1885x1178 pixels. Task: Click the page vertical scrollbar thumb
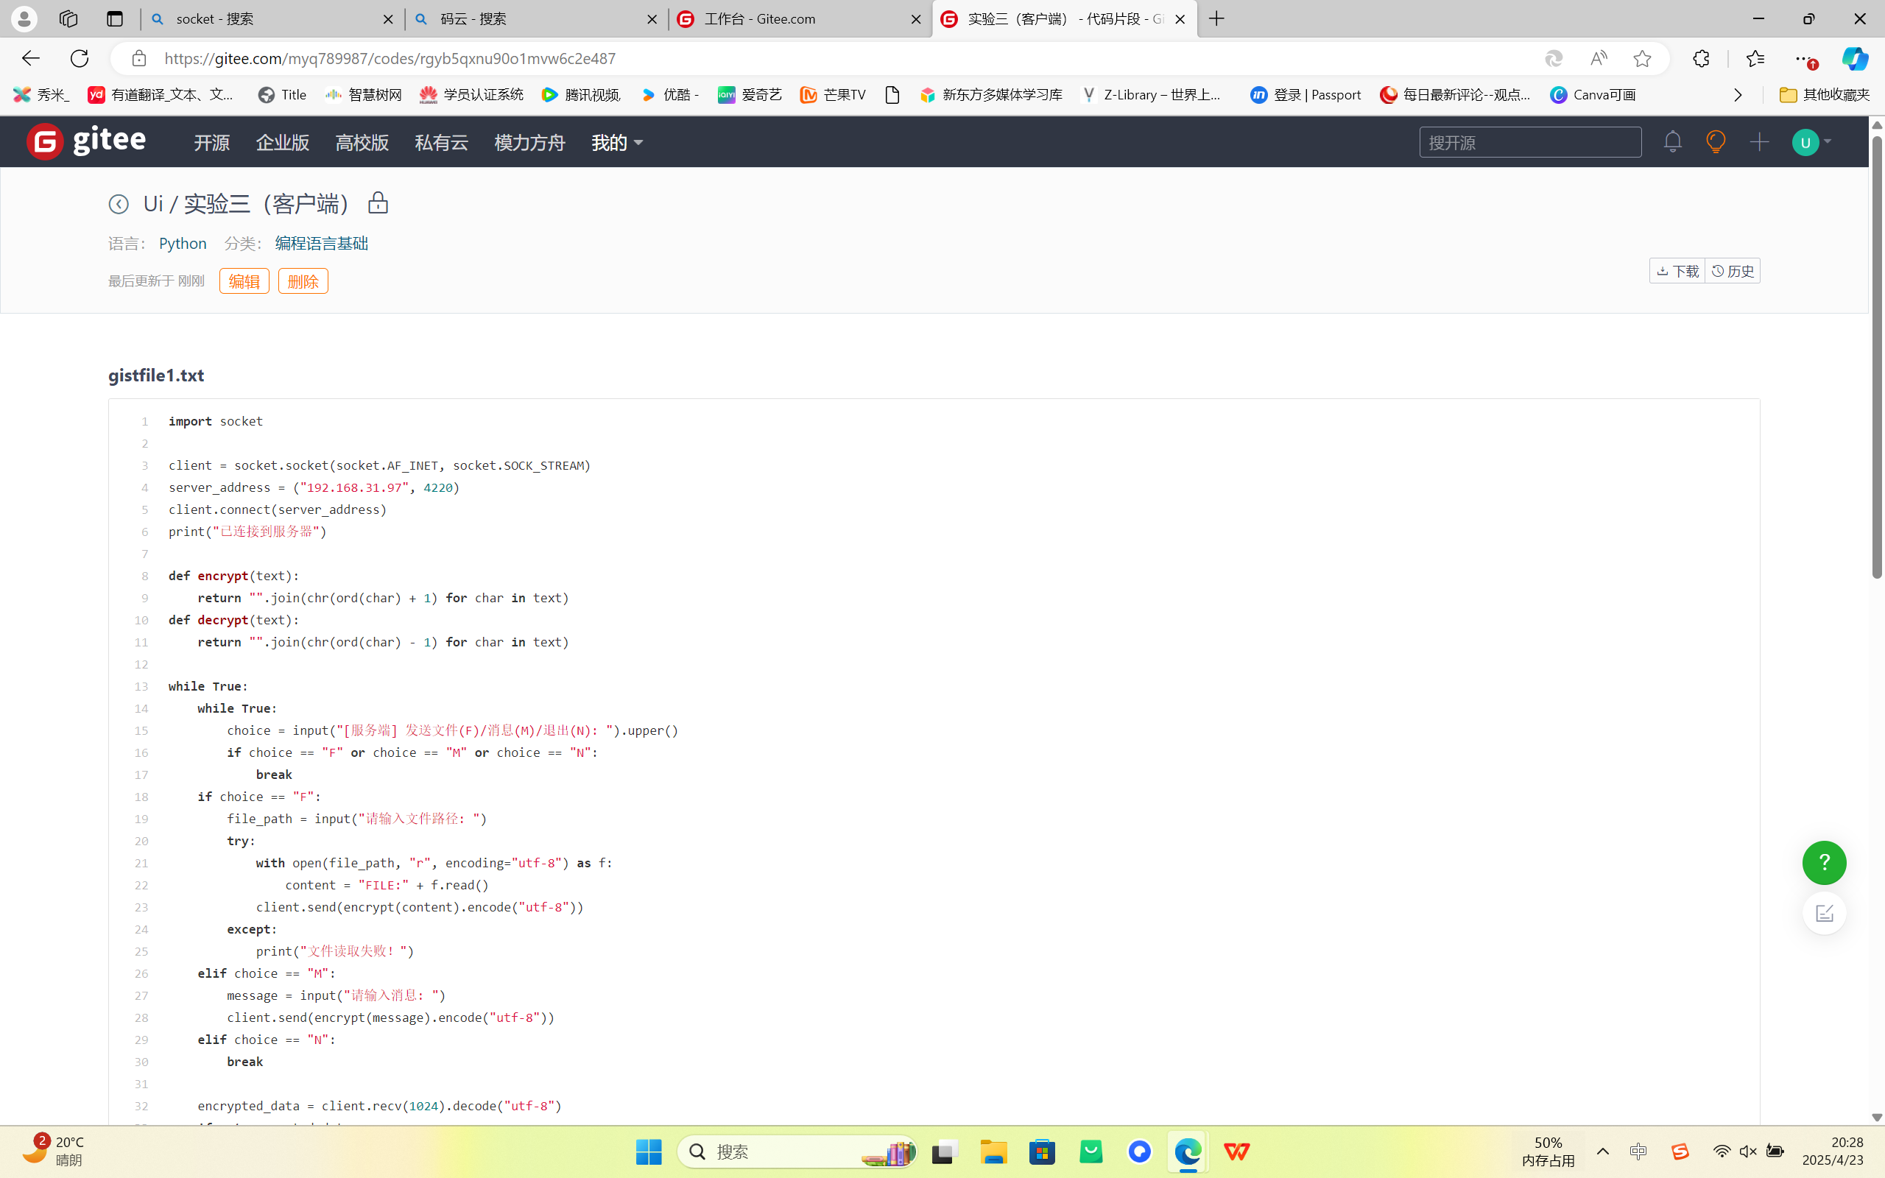pyautogui.click(x=1876, y=359)
